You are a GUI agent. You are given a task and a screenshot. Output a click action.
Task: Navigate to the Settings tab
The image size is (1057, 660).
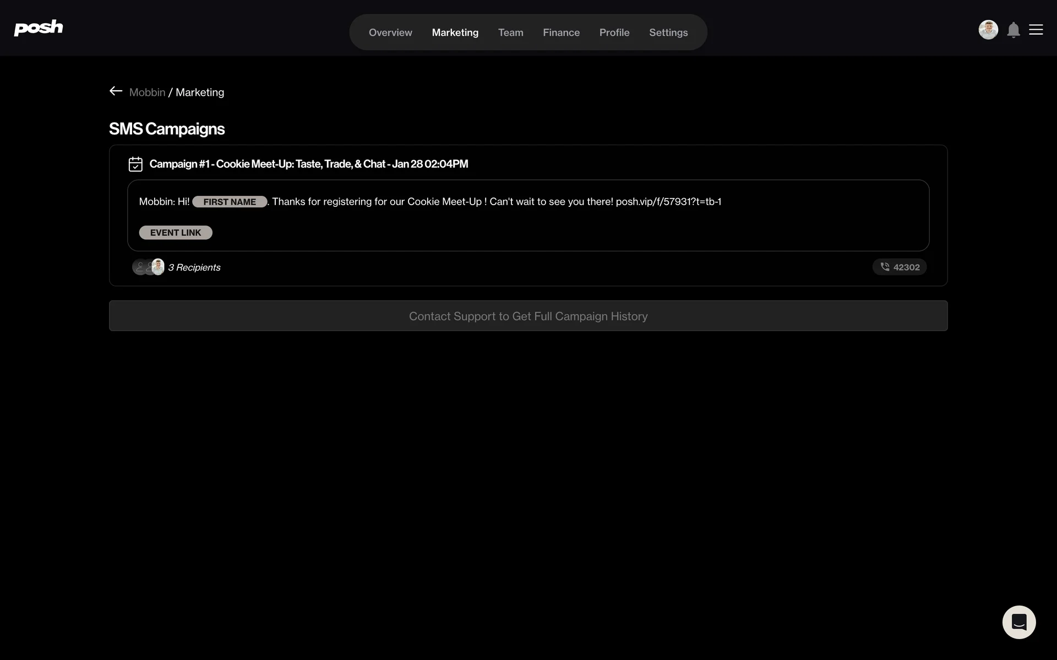[668, 32]
